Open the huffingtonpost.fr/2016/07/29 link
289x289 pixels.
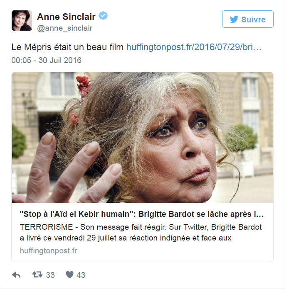(194, 47)
